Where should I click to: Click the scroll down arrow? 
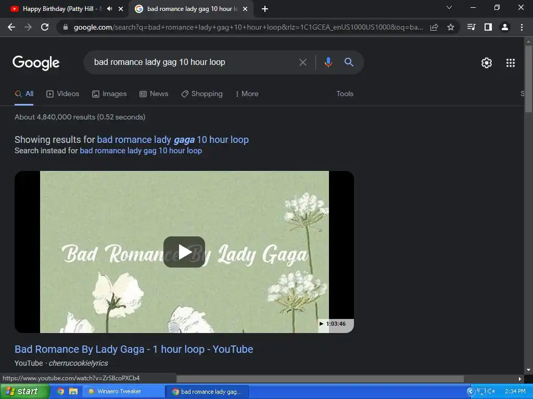click(528, 370)
